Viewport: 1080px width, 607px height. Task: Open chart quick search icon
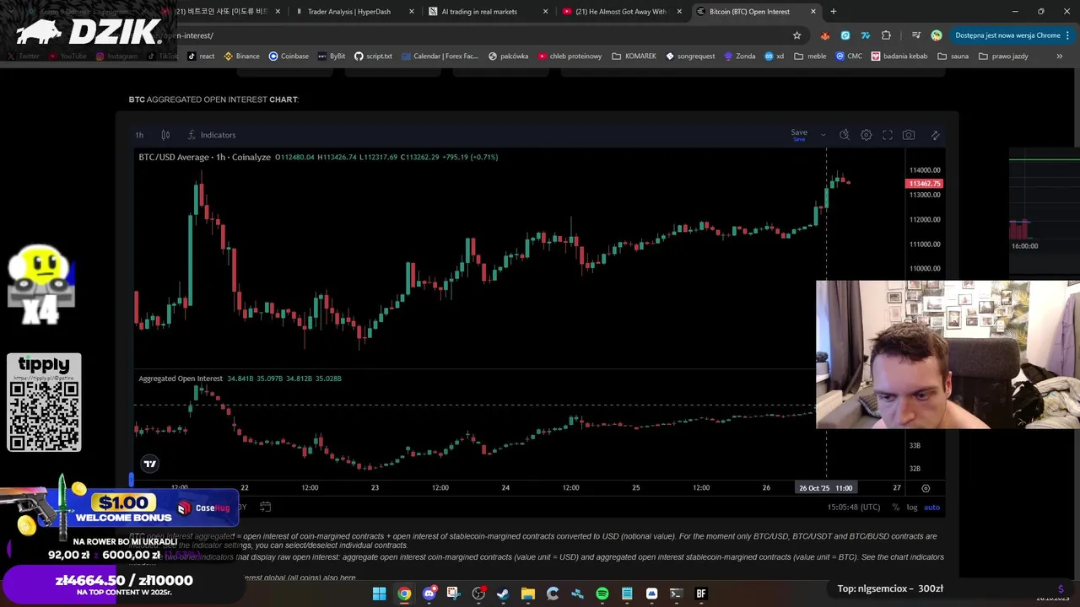[x=845, y=135]
